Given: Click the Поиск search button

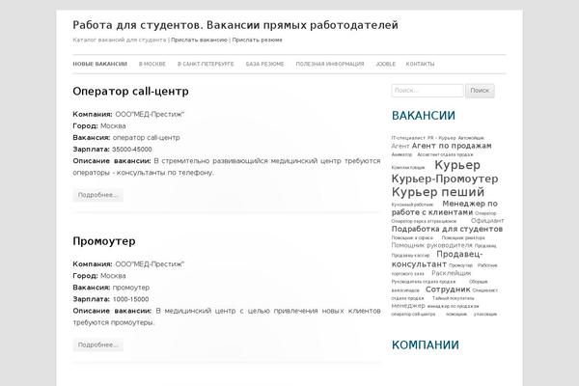Looking at the screenshot, I should [x=480, y=91].
